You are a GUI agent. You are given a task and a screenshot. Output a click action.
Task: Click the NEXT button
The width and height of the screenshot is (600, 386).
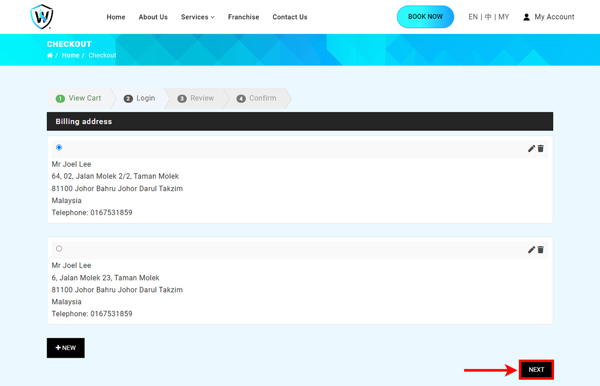(536, 370)
